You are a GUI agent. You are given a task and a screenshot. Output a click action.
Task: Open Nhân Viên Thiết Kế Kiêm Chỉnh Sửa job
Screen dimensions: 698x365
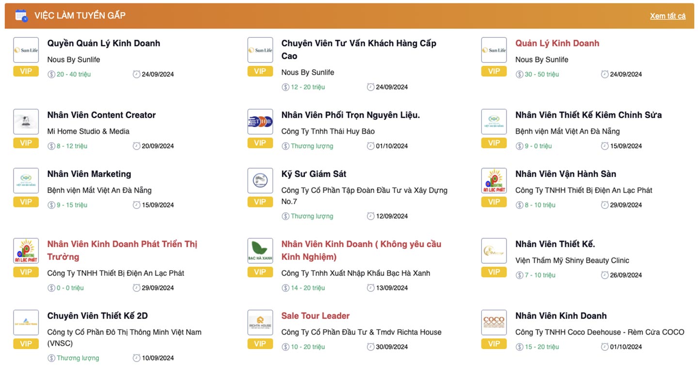coord(588,115)
